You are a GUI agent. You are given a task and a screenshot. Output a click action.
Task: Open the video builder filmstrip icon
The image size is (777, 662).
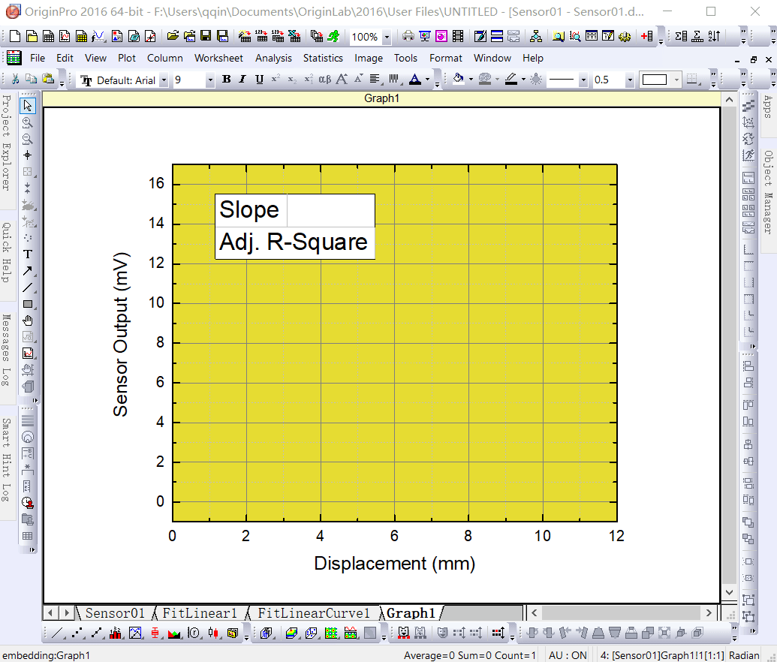click(x=459, y=36)
